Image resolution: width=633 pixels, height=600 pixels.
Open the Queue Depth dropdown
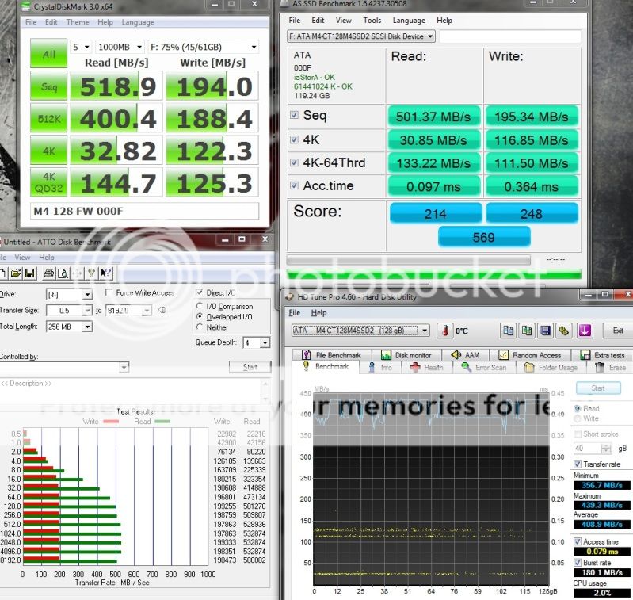point(258,342)
